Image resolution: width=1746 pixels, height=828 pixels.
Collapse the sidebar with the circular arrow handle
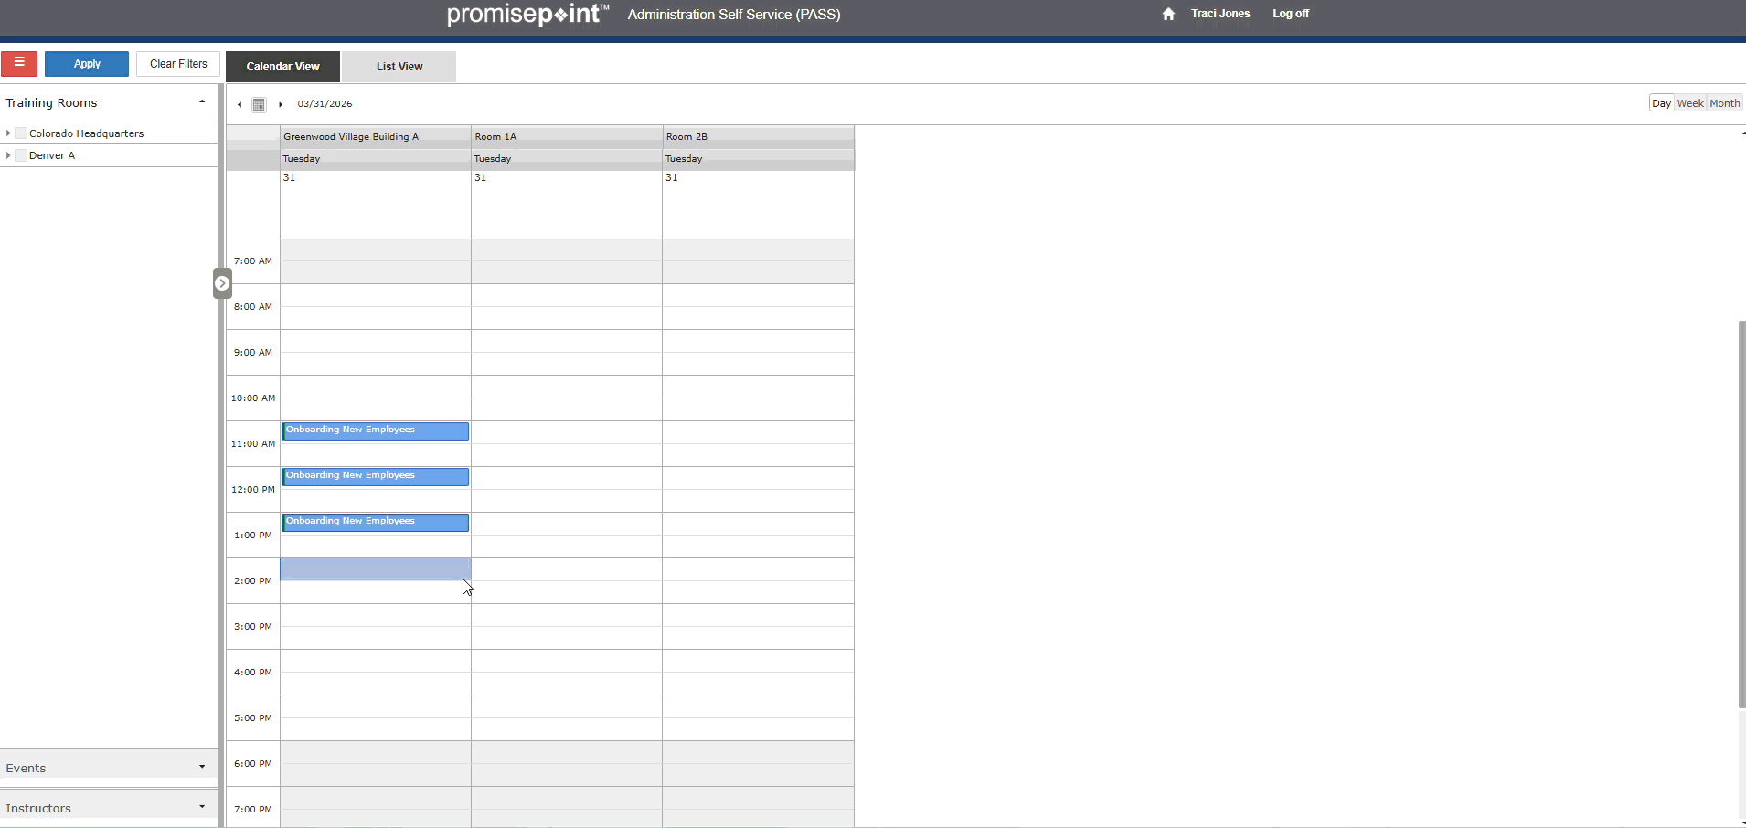(x=222, y=283)
